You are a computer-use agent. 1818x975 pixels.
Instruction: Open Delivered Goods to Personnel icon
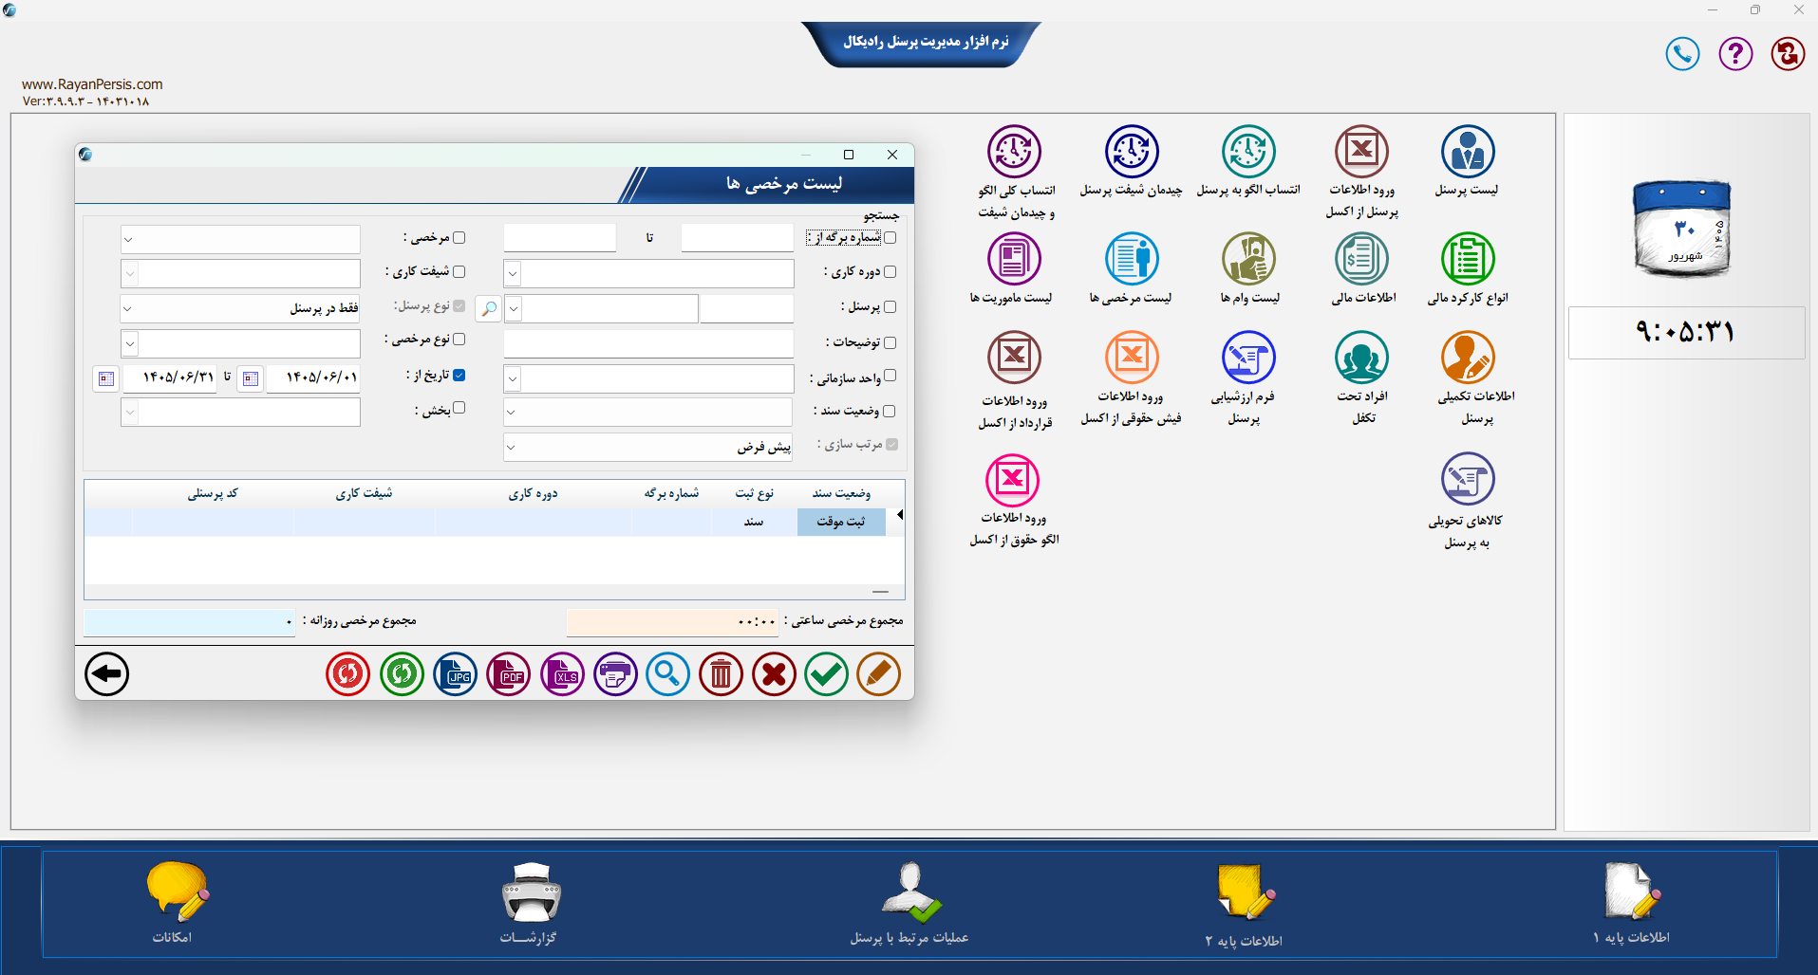(x=1468, y=479)
